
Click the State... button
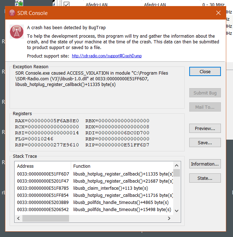(x=205, y=178)
